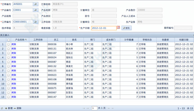Click the 订单编号 input field AHS001
This screenshot has height=111, width=194.
23,4
